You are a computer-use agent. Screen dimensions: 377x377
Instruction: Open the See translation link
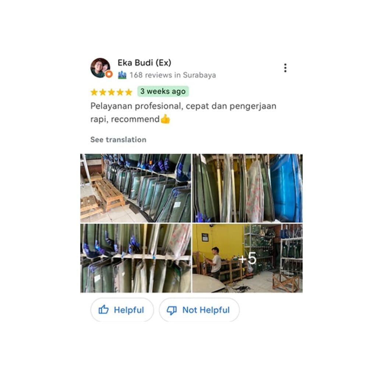point(118,140)
